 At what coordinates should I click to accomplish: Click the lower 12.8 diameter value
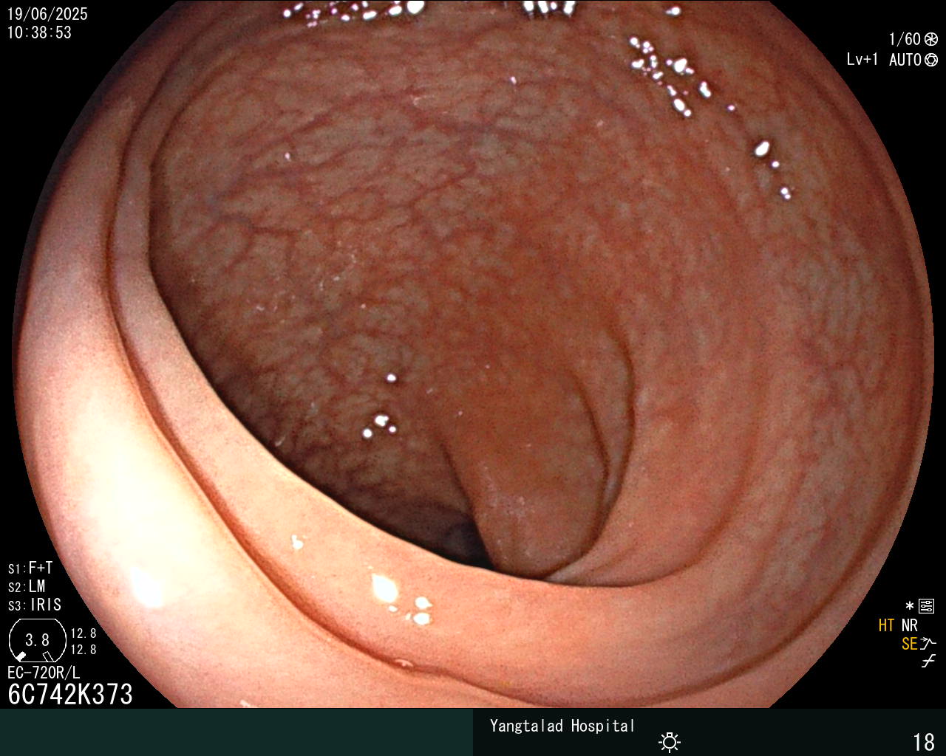tap(84, 650)
